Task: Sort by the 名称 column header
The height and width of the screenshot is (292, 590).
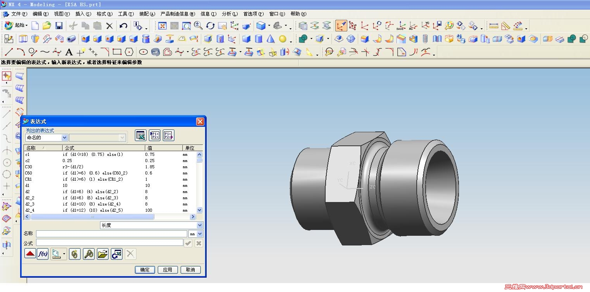Action: coord(43,148)
